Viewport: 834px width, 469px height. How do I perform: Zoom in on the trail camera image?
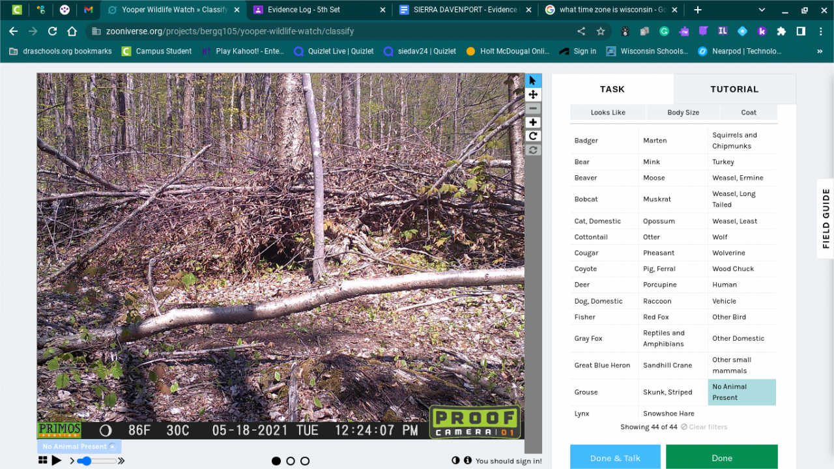[x=533, y=122]
